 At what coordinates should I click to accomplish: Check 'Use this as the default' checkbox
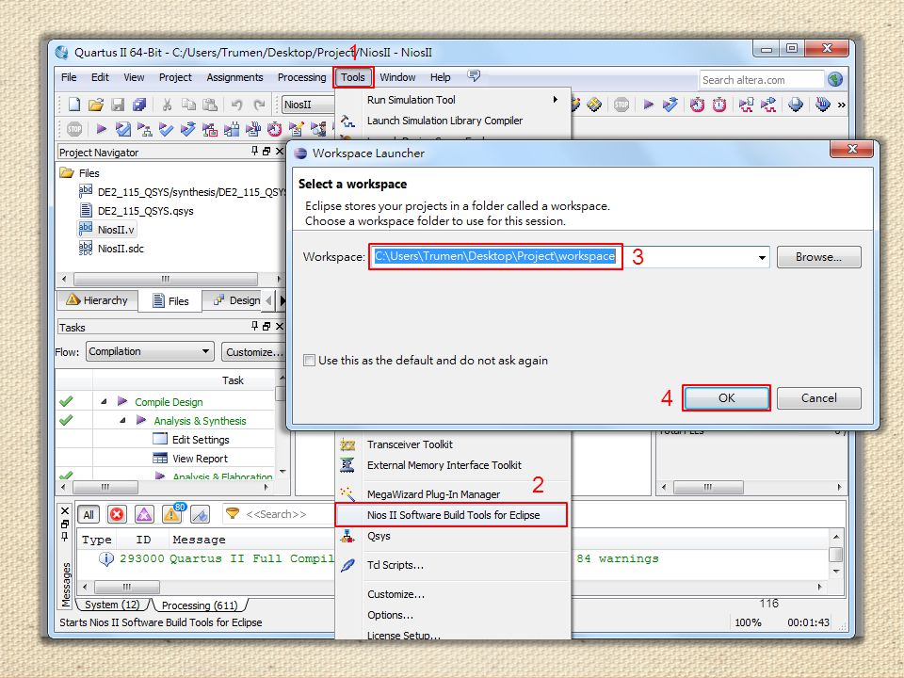310,361
